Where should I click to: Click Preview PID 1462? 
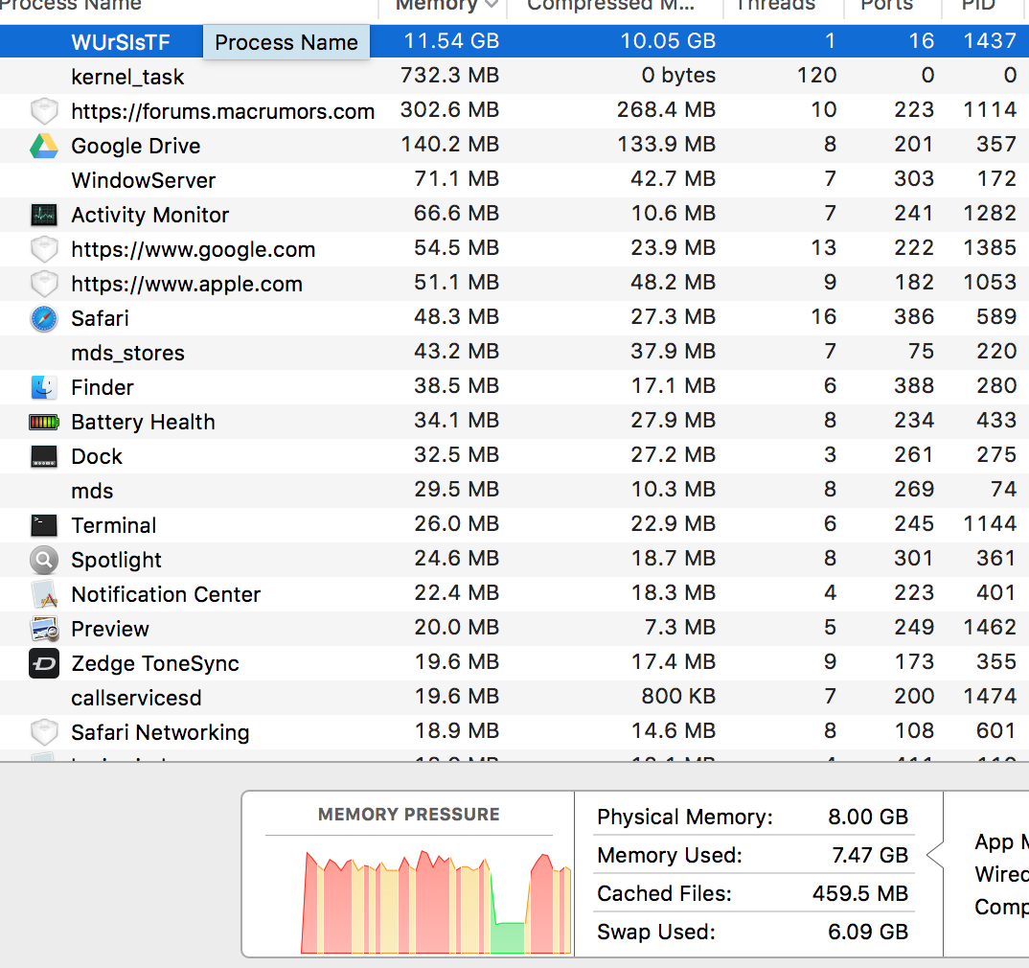click(990, 627)
